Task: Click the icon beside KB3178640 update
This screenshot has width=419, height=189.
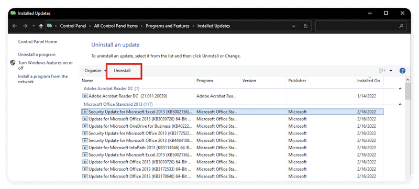Action: [x=85, y=176]
